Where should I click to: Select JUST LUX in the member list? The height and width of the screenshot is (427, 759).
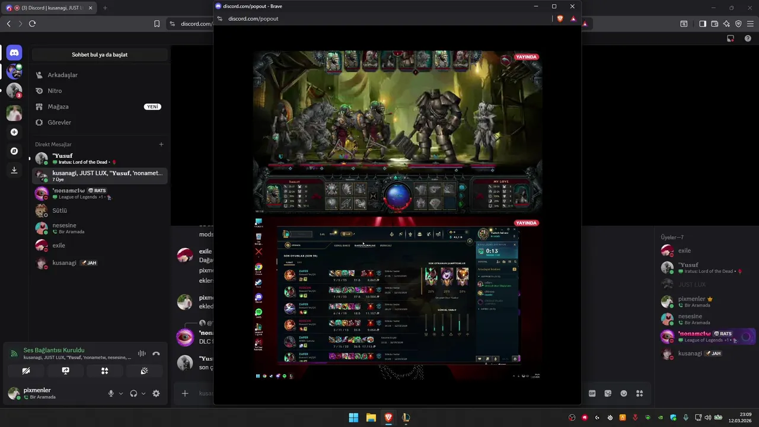pyautogui.click(x=707, y=285)
